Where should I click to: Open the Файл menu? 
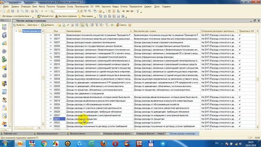click(6, 7)
